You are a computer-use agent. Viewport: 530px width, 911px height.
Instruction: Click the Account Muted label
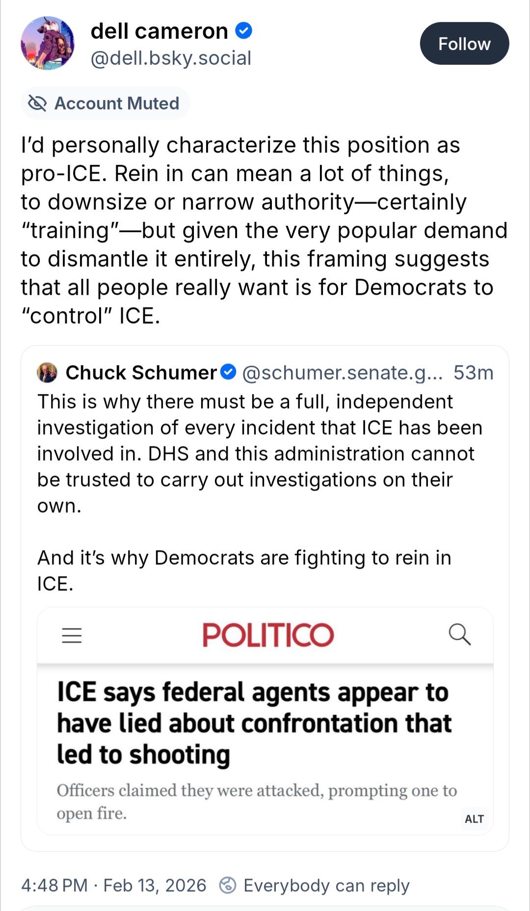pos(116,104)
